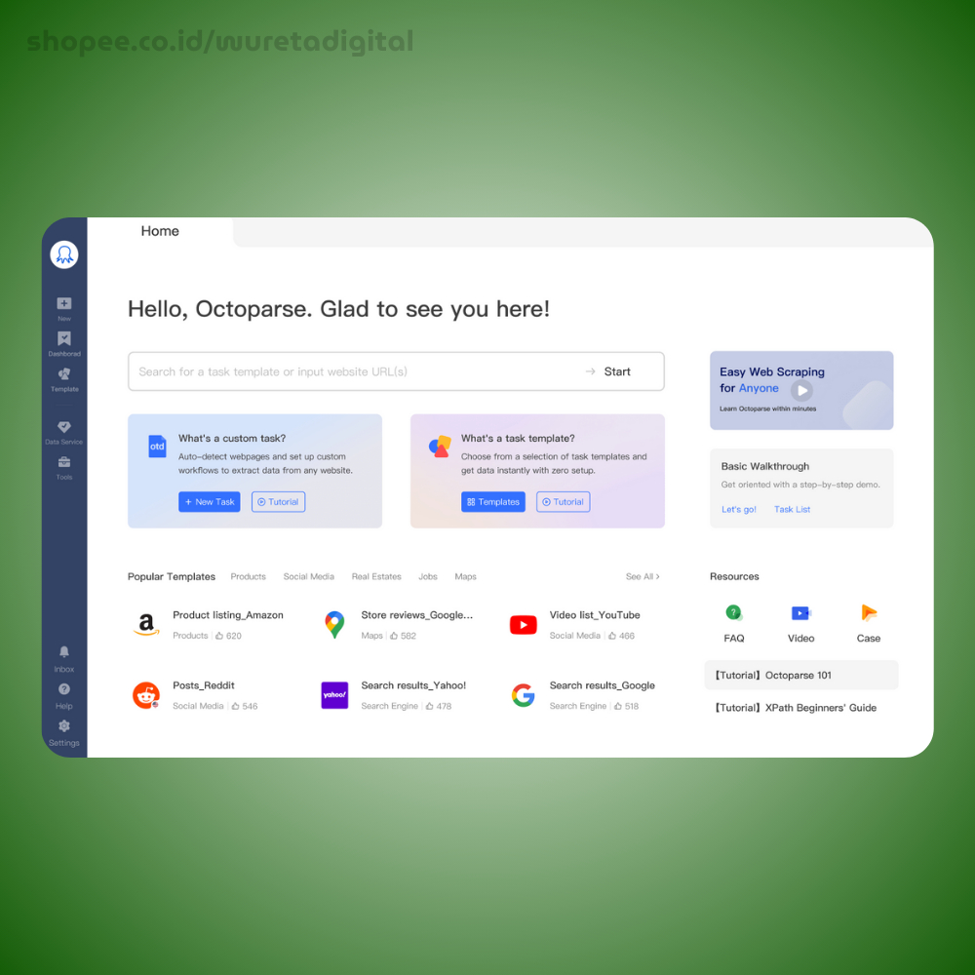Open Tutorial for task template

(x=563, y=502)
